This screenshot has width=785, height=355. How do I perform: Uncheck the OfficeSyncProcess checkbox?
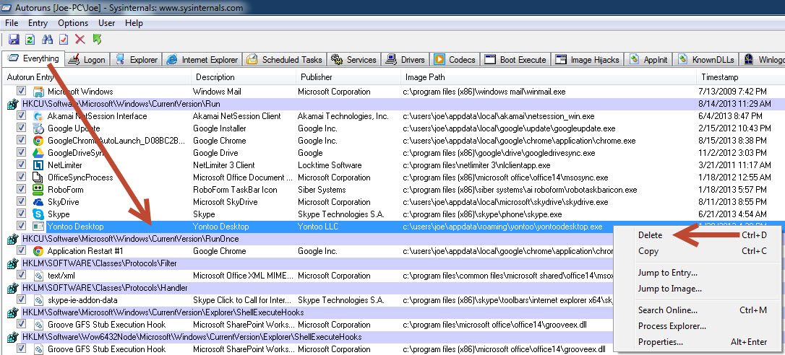coord(21,177)
